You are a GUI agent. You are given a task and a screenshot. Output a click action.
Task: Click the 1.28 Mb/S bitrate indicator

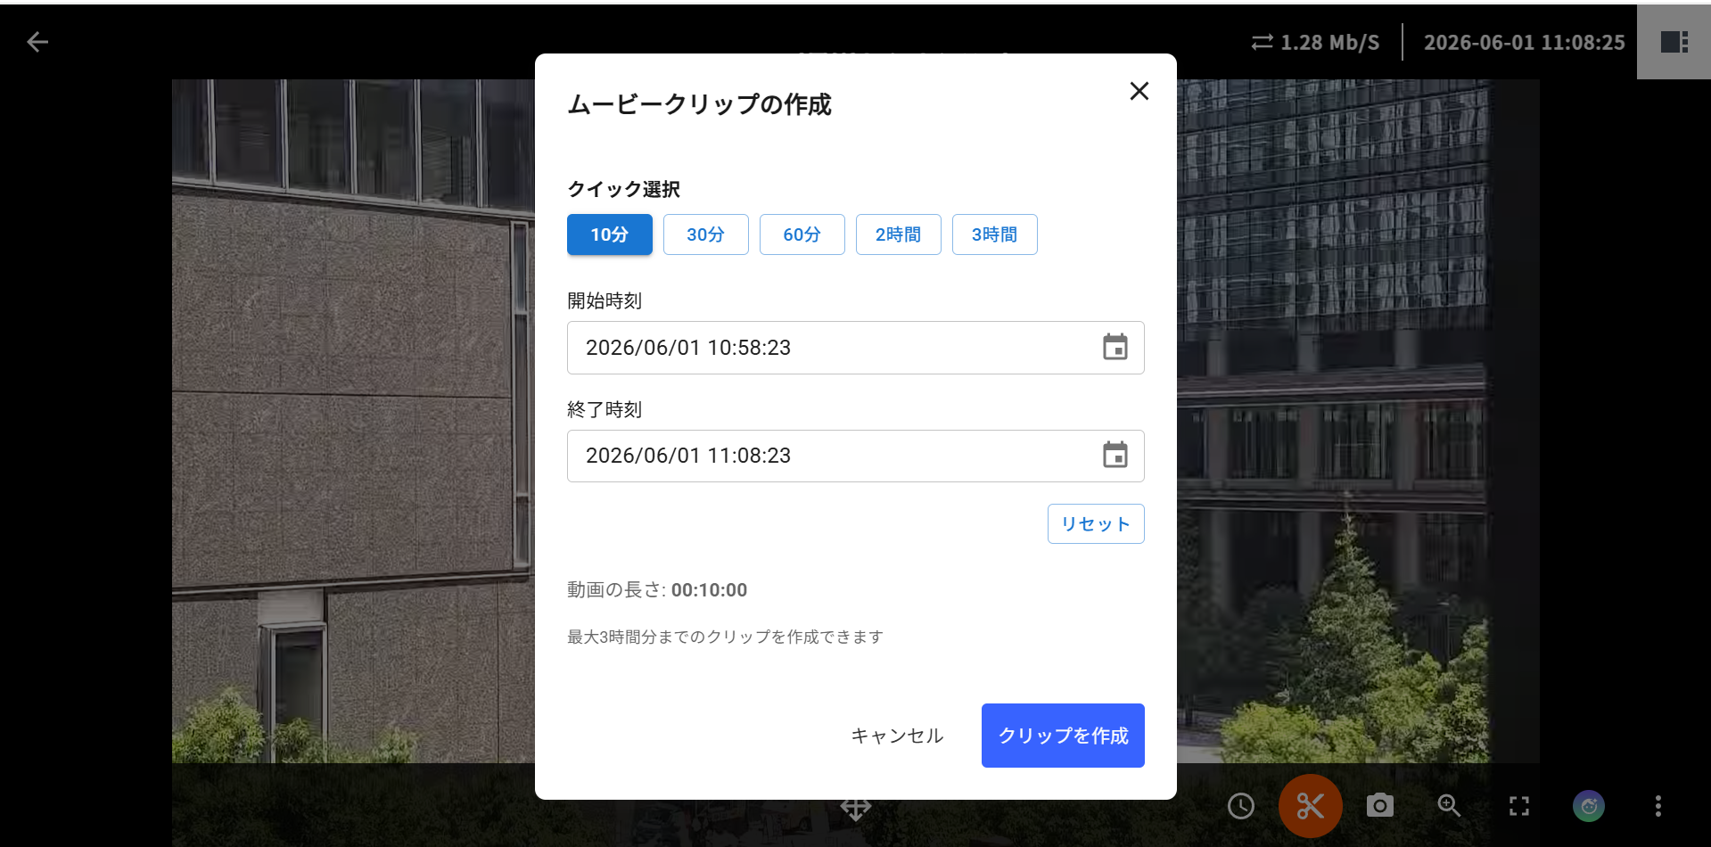(x=1315, y=43)
